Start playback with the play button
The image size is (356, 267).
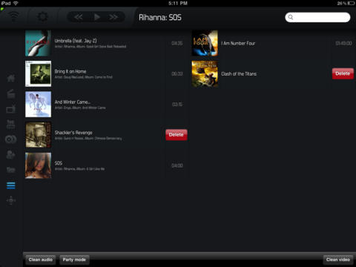coord(96,17)
